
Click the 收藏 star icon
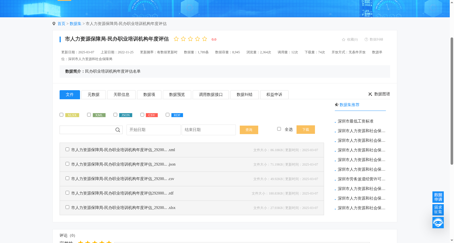click(x=344, y=40)
